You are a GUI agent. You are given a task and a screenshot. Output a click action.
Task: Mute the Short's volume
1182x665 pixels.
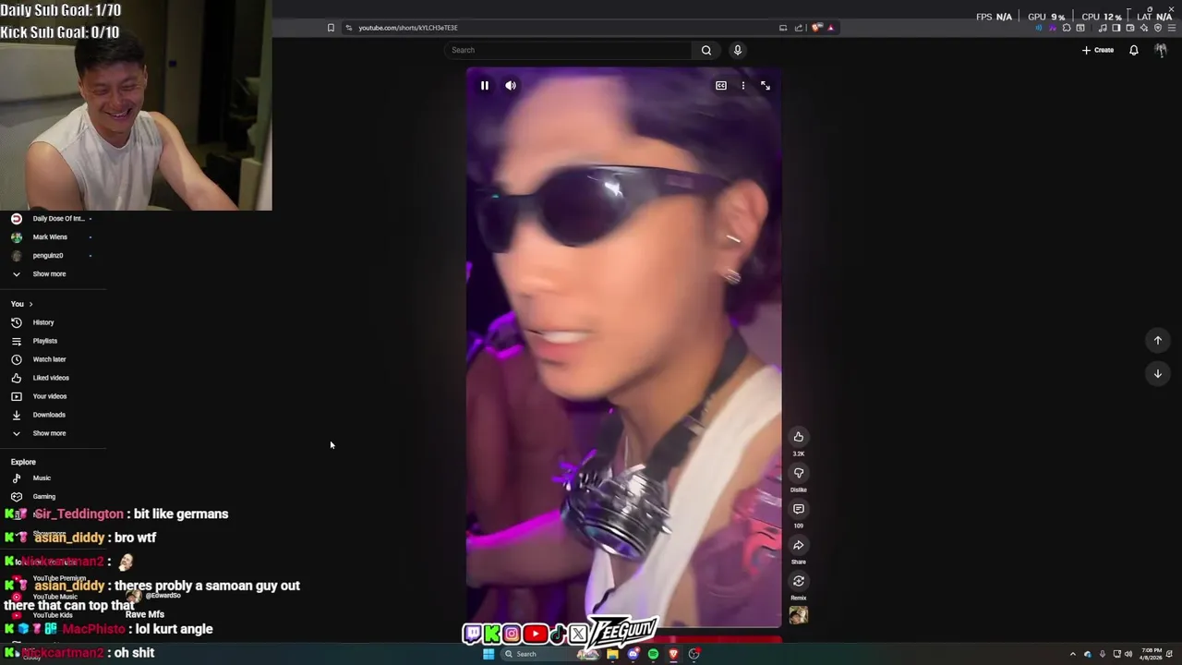click(511, 85)
